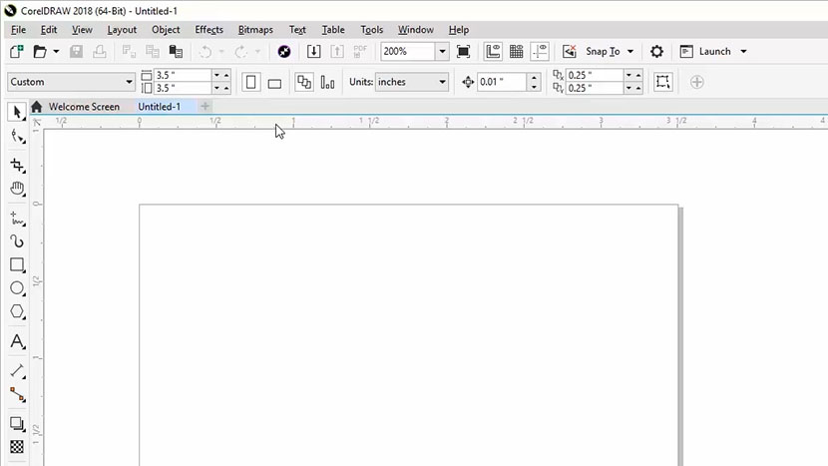828x466 pixels.
Task: Select the Crop tool
Action: [17, 165]
